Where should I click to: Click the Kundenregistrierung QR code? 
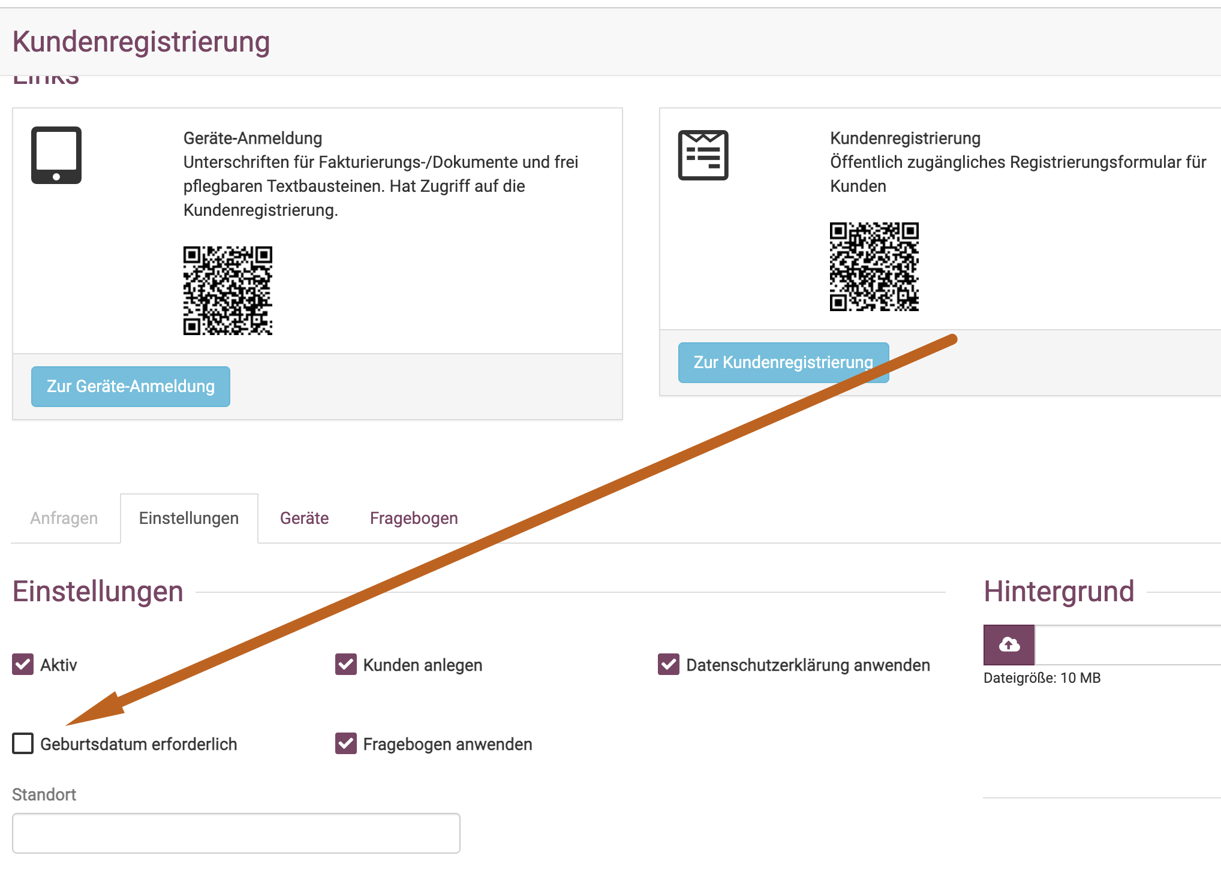click(874, 267)
